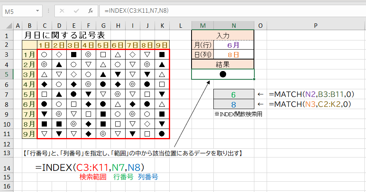The image size is (366, 192).
Task: Click the three-dot handle beside the Name Box
Action: point(50,11)
